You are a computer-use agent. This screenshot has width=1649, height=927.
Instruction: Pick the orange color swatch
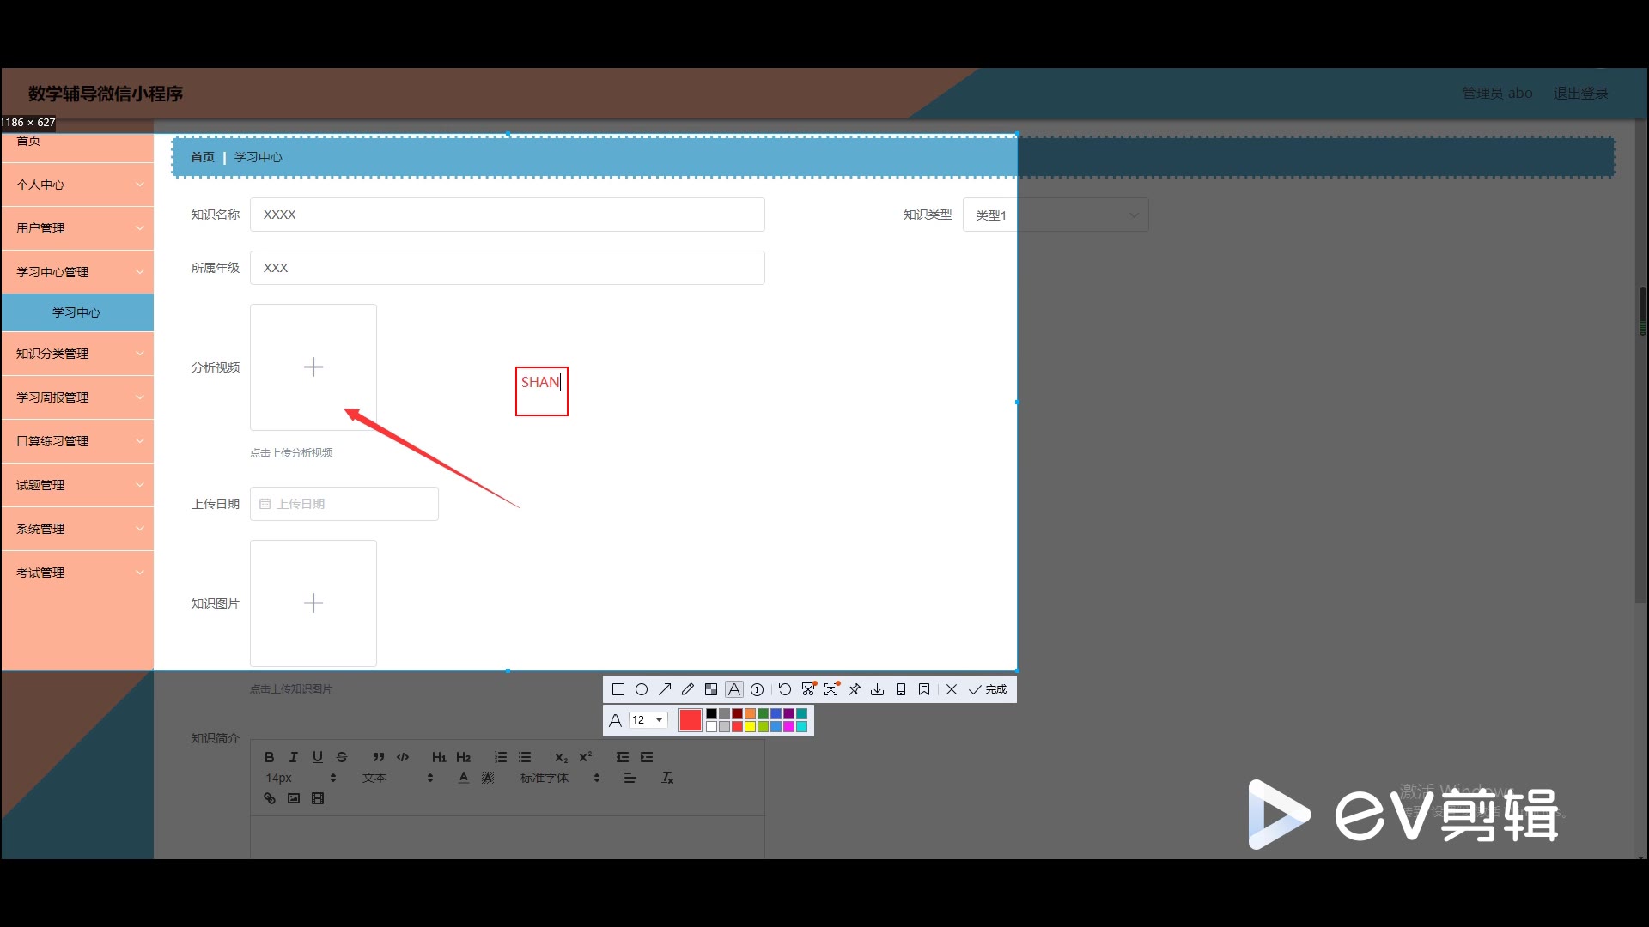(x=750, y=714)
